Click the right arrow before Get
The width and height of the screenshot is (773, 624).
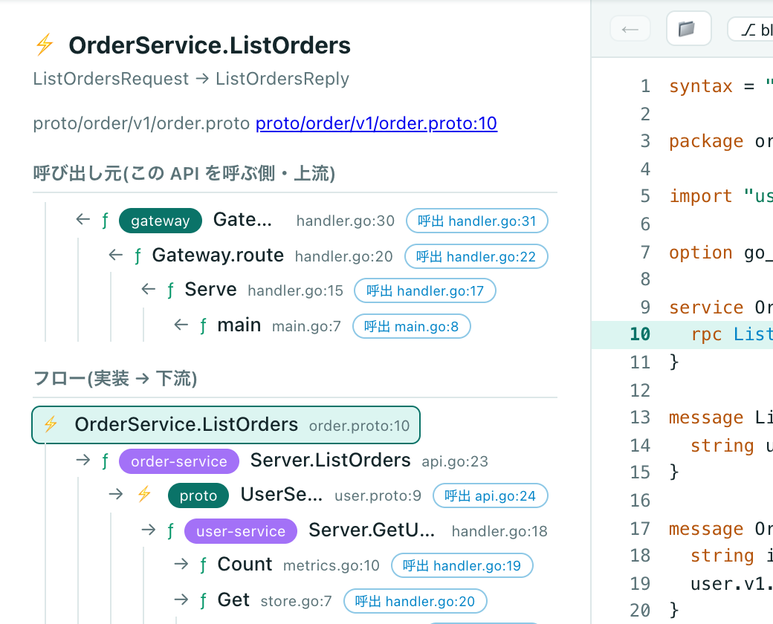pos(181,599)
